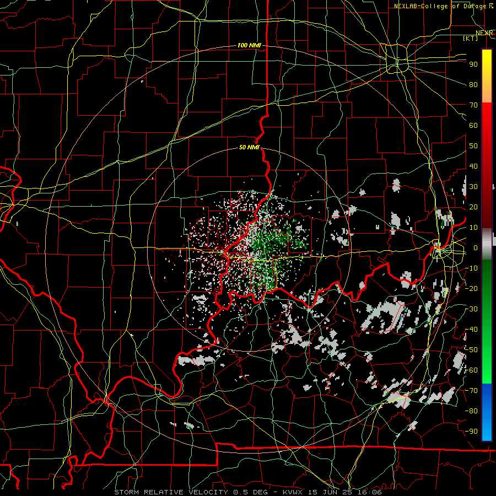Click the 100 NMI range ring label
The height and width of the screenshot is (496, 496).
249,46
